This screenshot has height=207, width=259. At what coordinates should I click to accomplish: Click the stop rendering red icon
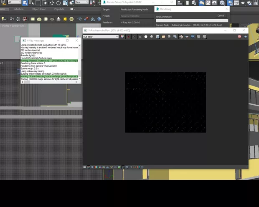click(x=240, y=37)
